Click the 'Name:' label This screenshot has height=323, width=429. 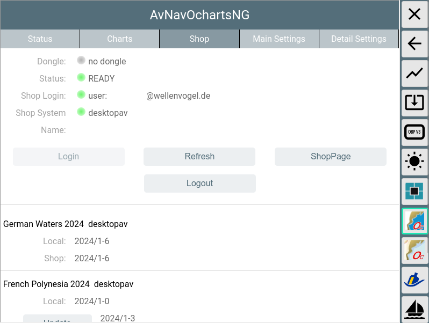53,130
